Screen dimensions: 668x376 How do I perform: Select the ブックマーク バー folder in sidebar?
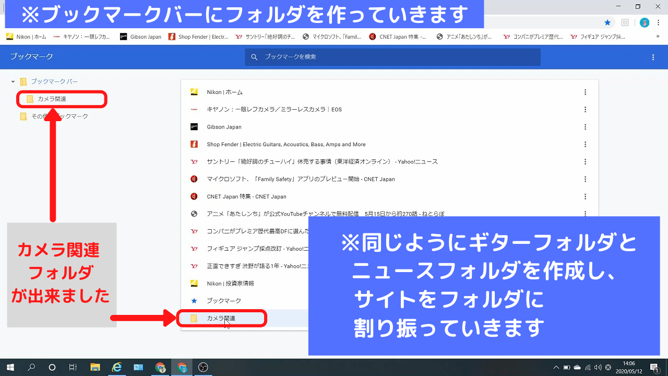pyautogui.click(x=54, y=82)
